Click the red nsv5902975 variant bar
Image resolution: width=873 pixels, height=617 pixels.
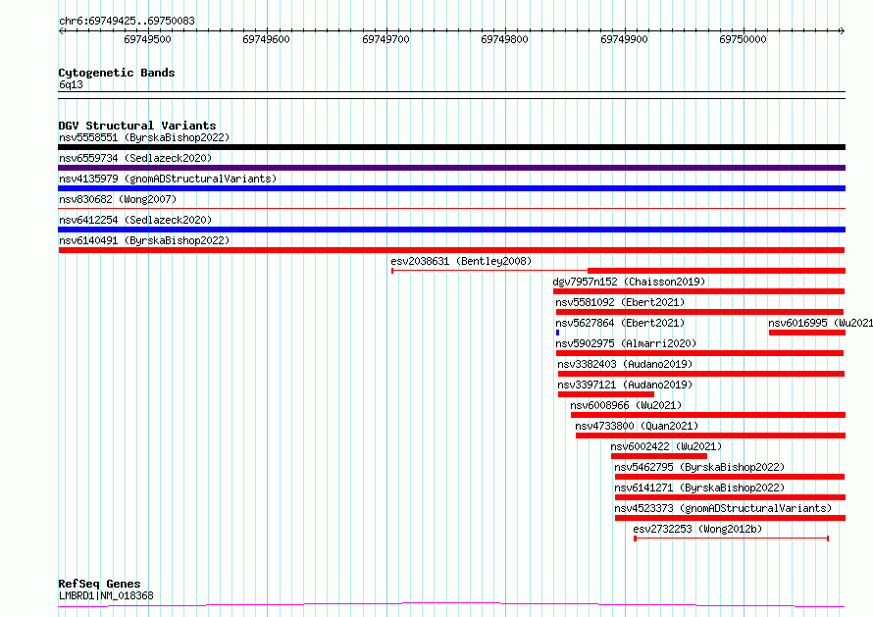coord(699,353)
